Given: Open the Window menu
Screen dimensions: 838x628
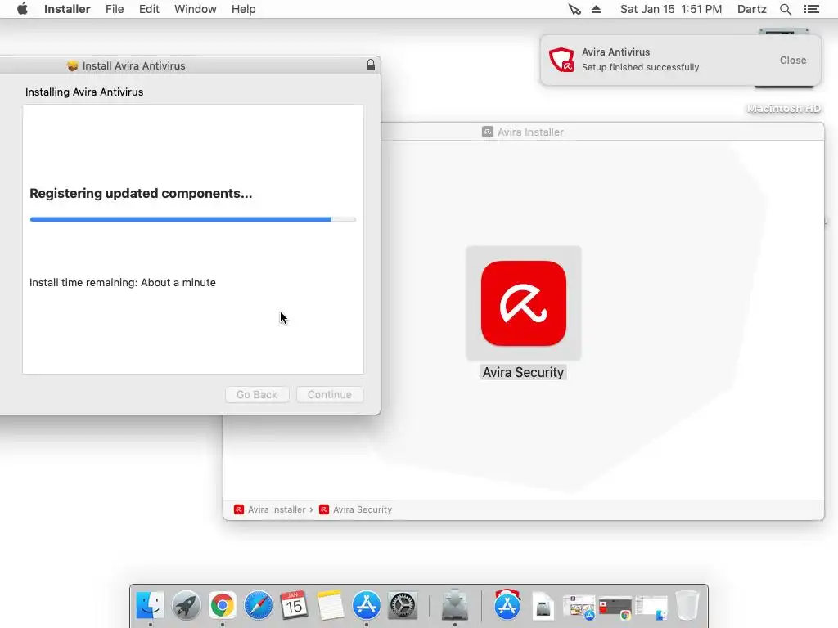Looking at the screenshot, I should (195, 9).
